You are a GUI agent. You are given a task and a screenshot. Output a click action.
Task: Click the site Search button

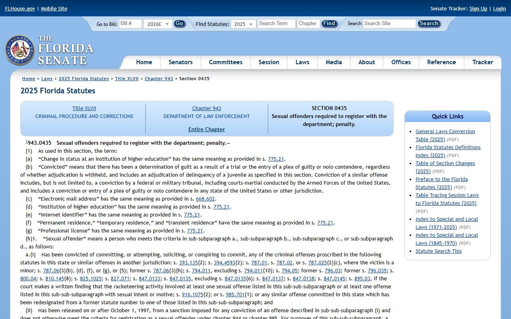point(429,24)
